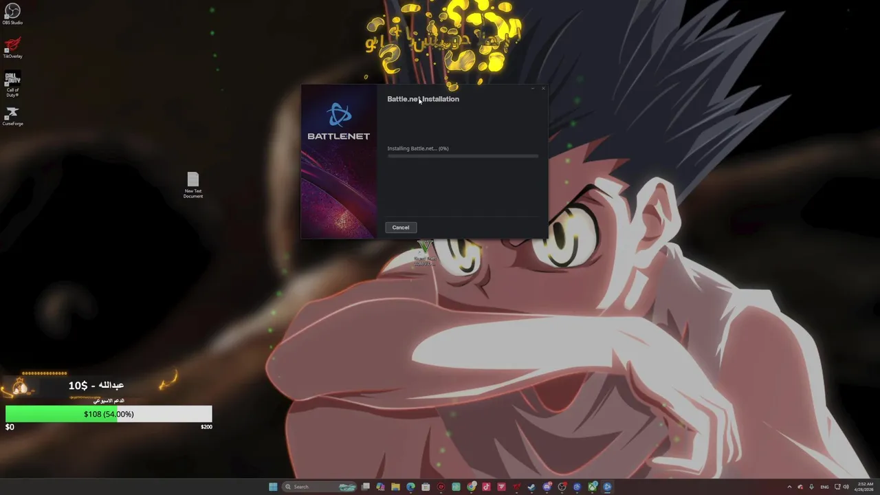Click the taskbar Search box
This screenshot has height=495, width=880.
click(319, 487)
